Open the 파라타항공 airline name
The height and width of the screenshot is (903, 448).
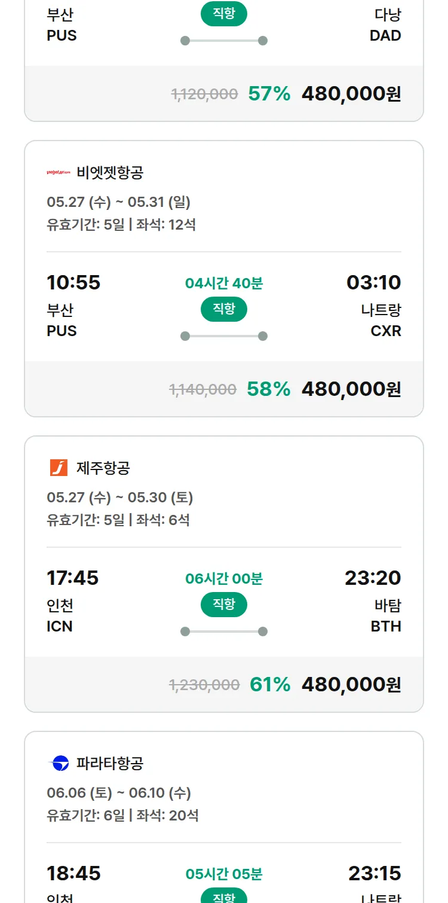point(110,763)
